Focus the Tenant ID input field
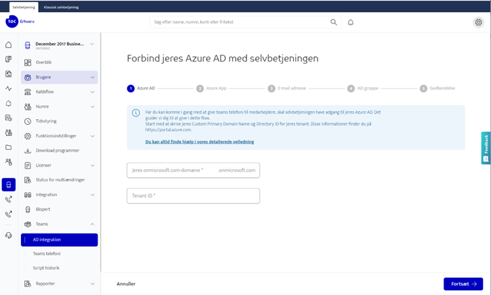 (x=193, y=196)
